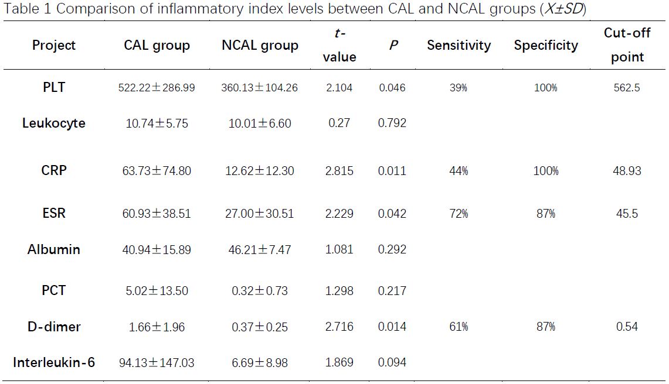Select the Albumin row label
The width and height of the screenshot is (669, 384).
(x=54, y=249)
